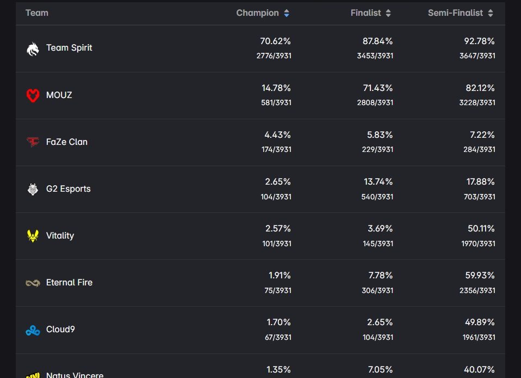Select the FaZe Clan team name
Viewport: 521px width, 378px height.
(x=67, y=142)
